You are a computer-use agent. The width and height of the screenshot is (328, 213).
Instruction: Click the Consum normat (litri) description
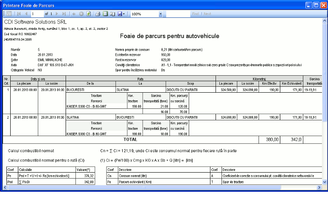click(x=132, y=176)
